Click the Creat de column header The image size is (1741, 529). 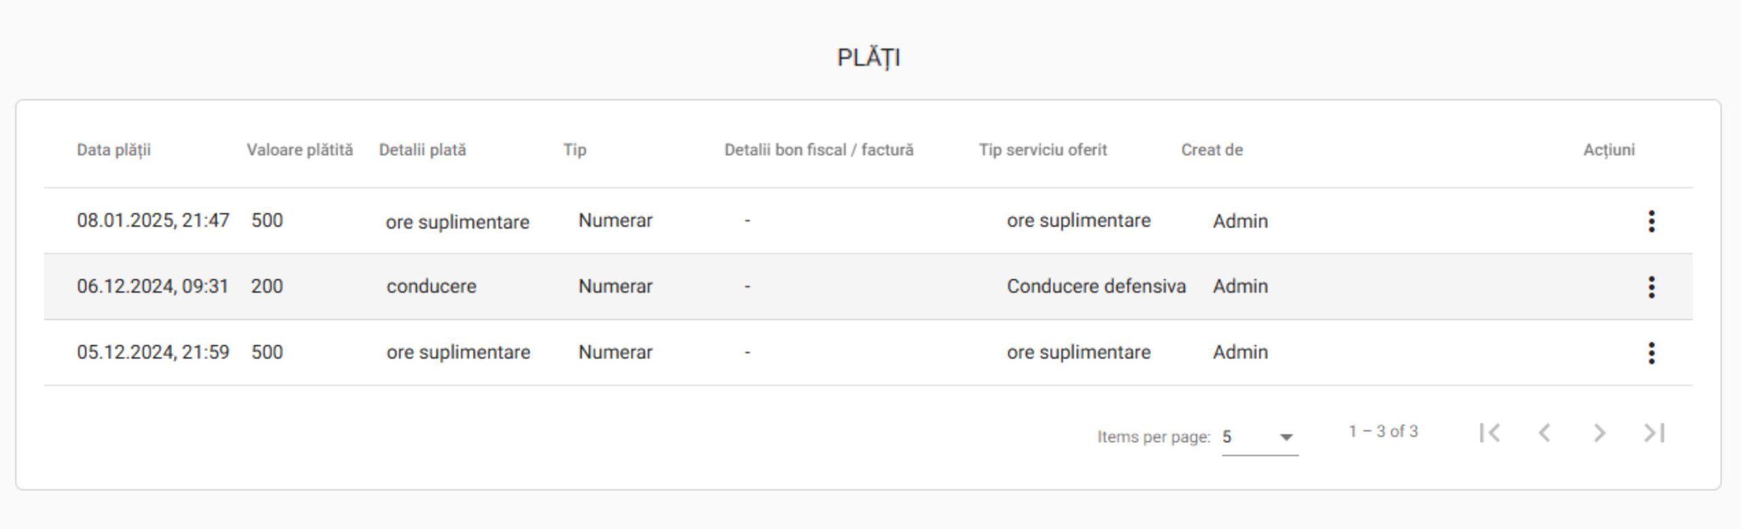(1212, 150)
